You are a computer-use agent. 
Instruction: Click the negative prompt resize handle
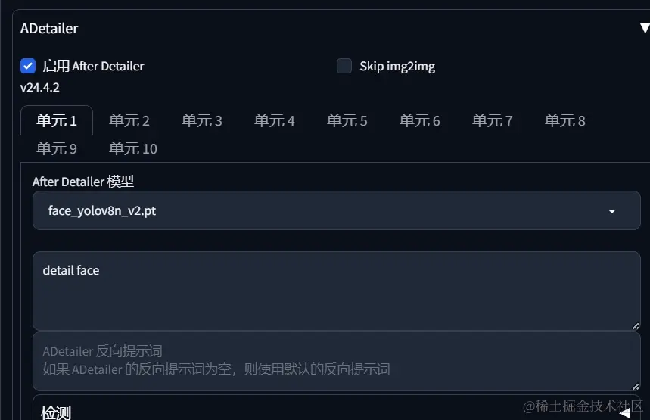pos(636,387)
